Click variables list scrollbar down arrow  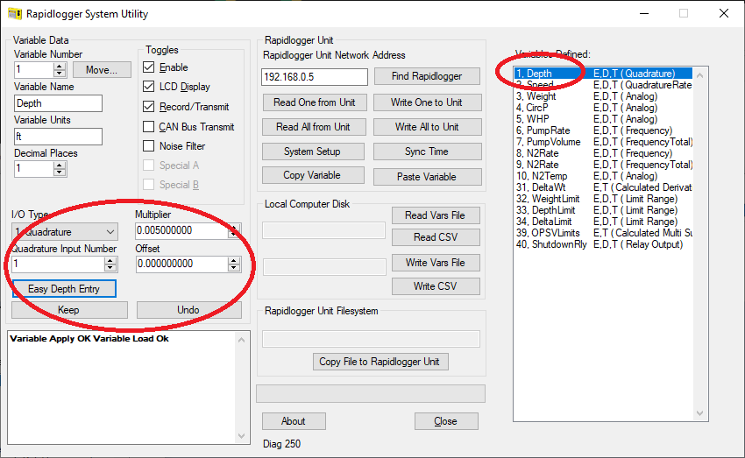click(700, 413)
